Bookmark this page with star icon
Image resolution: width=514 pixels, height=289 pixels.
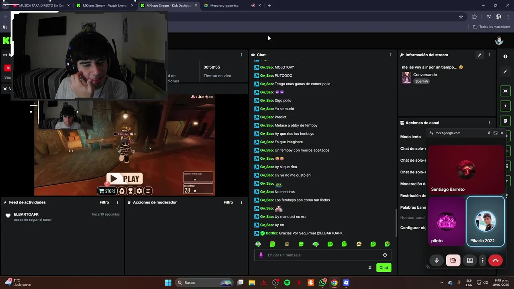(461, 17)
